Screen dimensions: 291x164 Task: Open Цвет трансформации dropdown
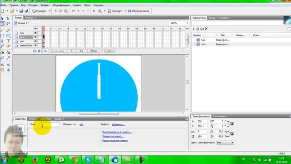coord(225,143)
